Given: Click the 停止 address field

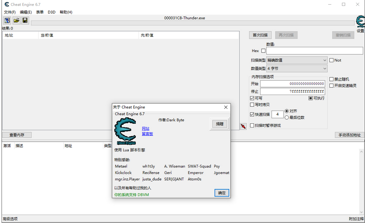Looking at the screenshot, I should [x=293, y=91].
